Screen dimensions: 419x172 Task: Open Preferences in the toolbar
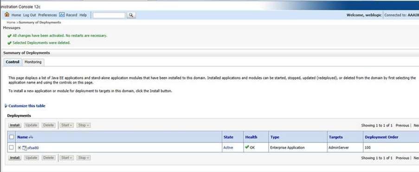click(48, 15)
